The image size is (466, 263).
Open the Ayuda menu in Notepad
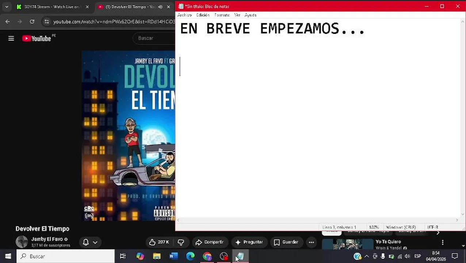coord(251,15)
